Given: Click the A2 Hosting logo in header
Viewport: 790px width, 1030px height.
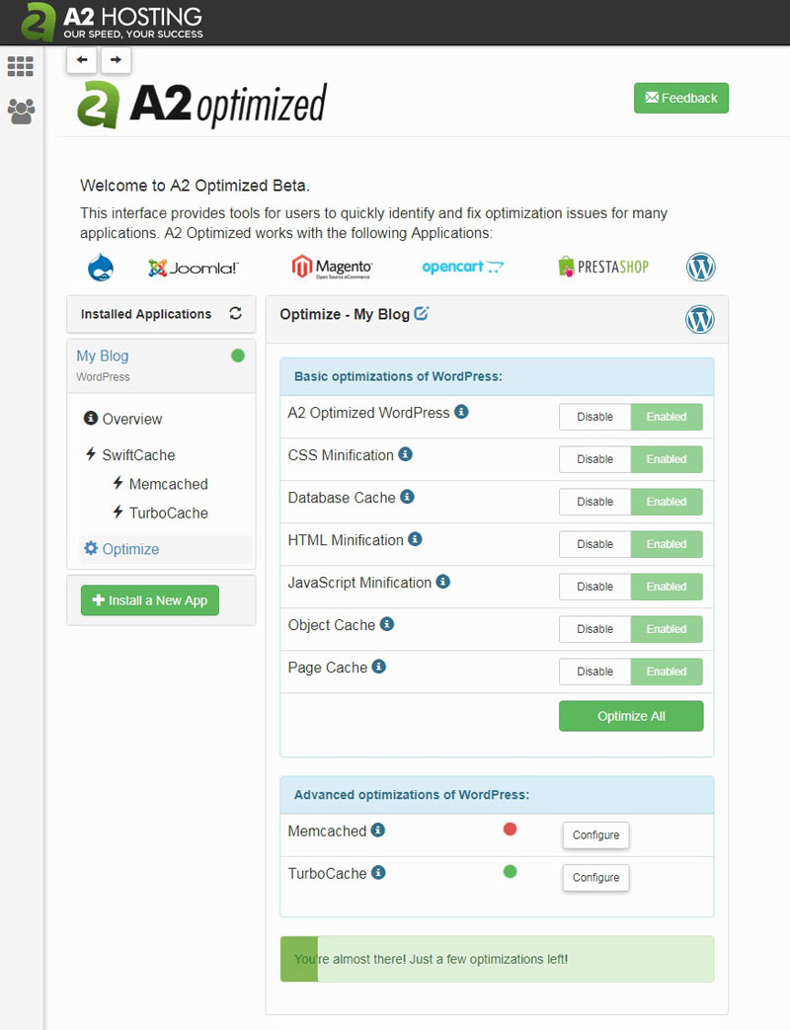Looking at the screenshot, I should click(113, 23).
